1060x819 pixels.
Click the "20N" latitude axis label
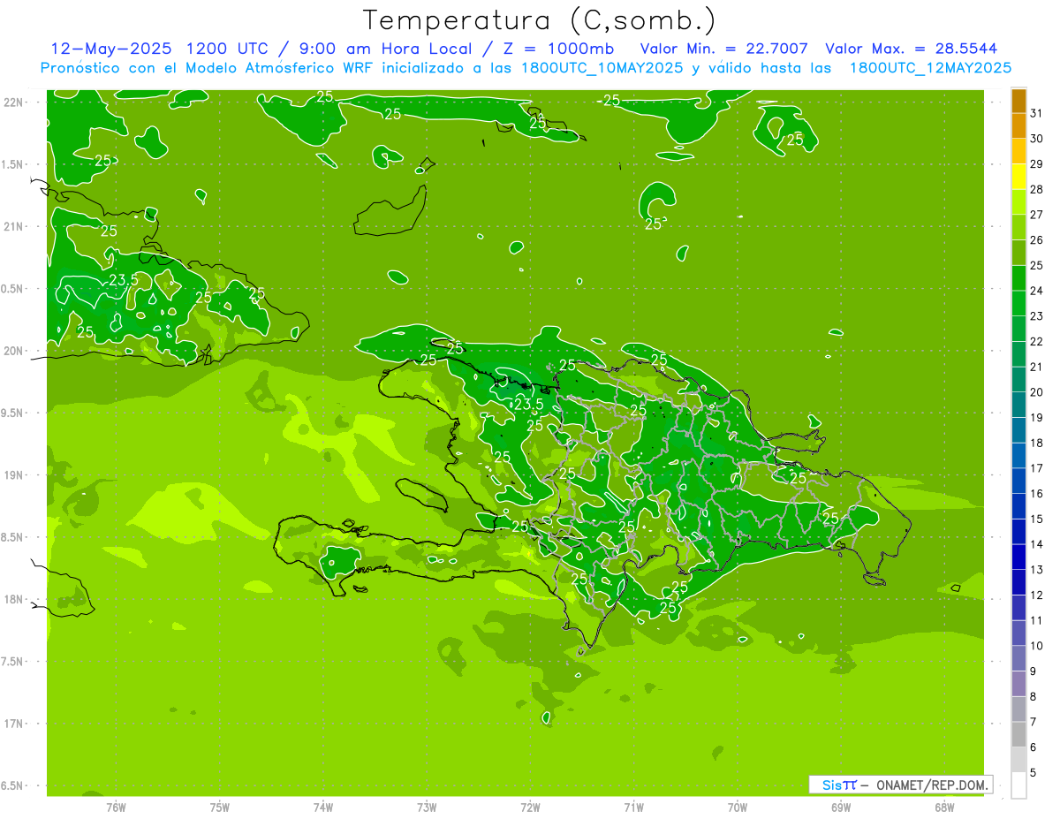click(x=13, y=351)
